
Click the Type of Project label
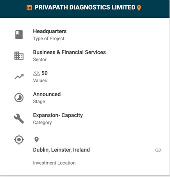point(49,39)
